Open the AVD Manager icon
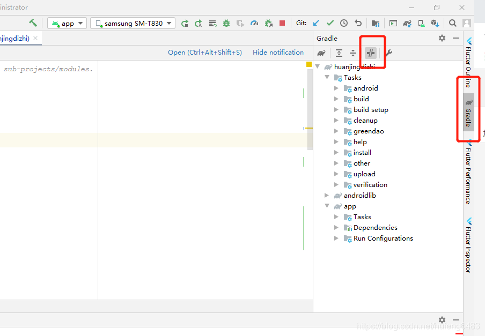The height and width of the screenshot is (336, 485). [421, 23]
